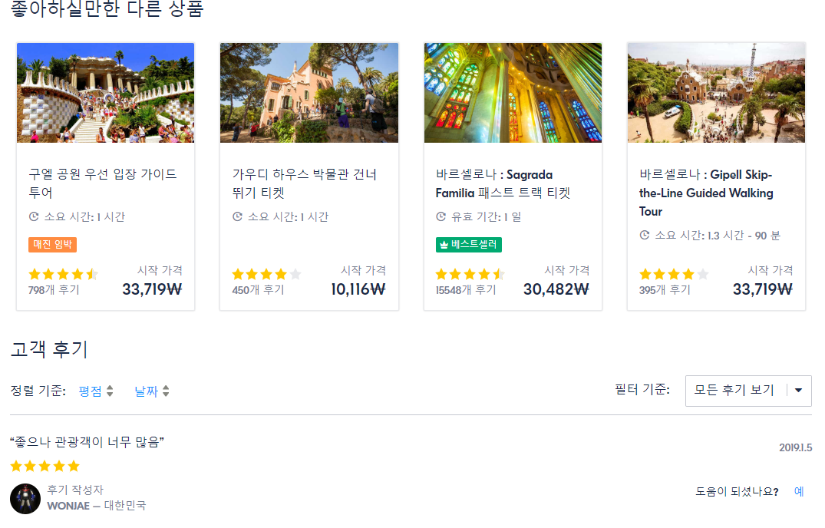The width and height of the screenshot is (825, 528).
Task: Click the five-star rating of WONJAE's review
Action: tap(45, 466)
